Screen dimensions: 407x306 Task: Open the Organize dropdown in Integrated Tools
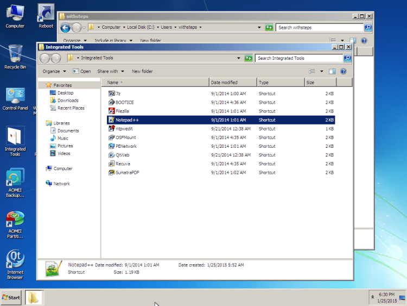pos(54,71)
